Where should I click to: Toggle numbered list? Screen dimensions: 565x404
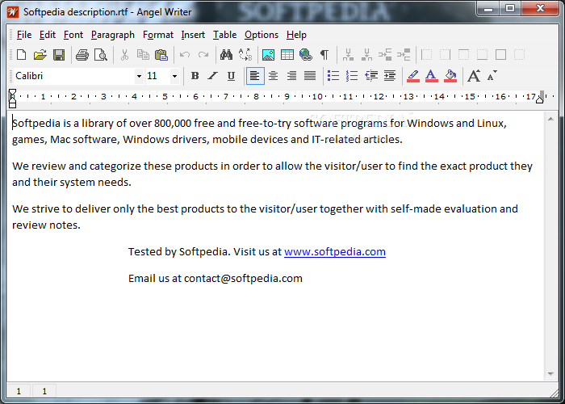[352, 76]
